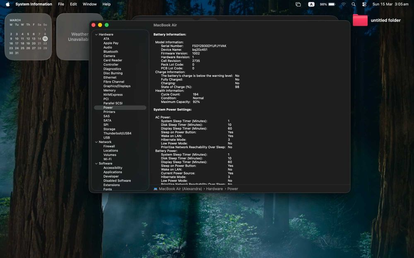This screenshot has height=258, width=414.
Task: Click day 15 in the calendar widget
Action: (45, 39)
